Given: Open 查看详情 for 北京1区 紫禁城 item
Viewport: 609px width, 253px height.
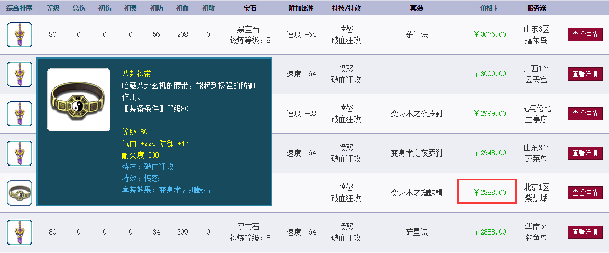Looking at the screenshot, I should click(585, 192).
